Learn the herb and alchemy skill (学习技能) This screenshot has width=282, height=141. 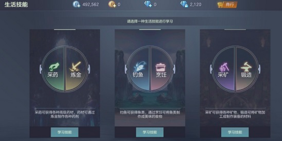(65, 132)
